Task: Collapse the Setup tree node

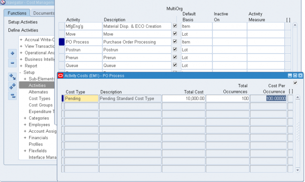Action: click(21, 72)
